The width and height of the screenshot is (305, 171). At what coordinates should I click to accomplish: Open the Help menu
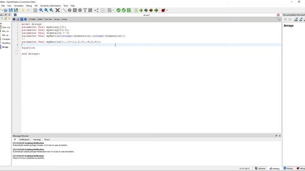point(72,6)
